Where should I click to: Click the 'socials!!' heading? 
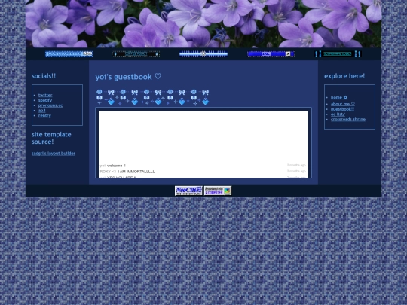click(x=44, y=76)
